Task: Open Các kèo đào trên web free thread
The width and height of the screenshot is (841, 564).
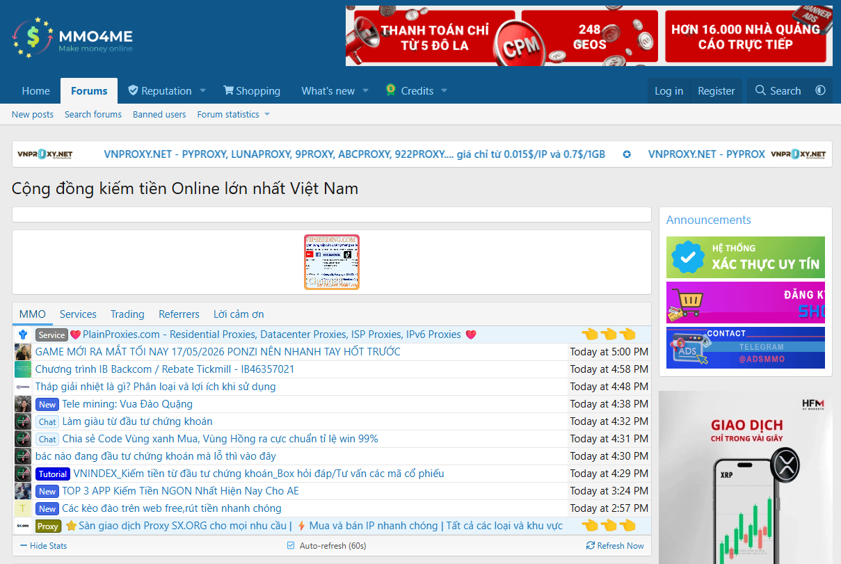Action: click(x=171, y=508)
